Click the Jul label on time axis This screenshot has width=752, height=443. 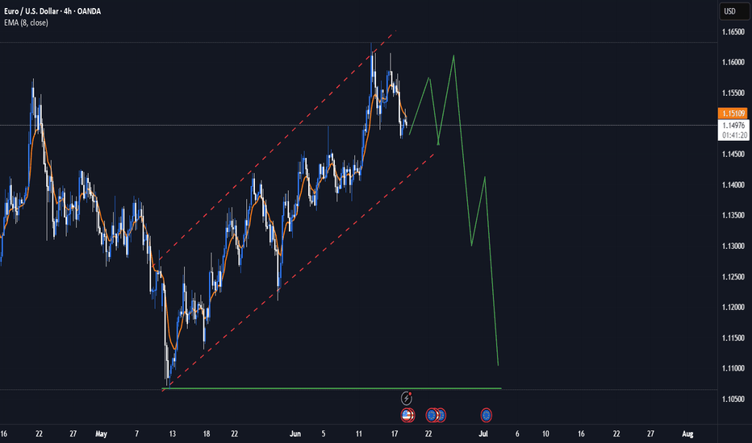tap(483, 434)
